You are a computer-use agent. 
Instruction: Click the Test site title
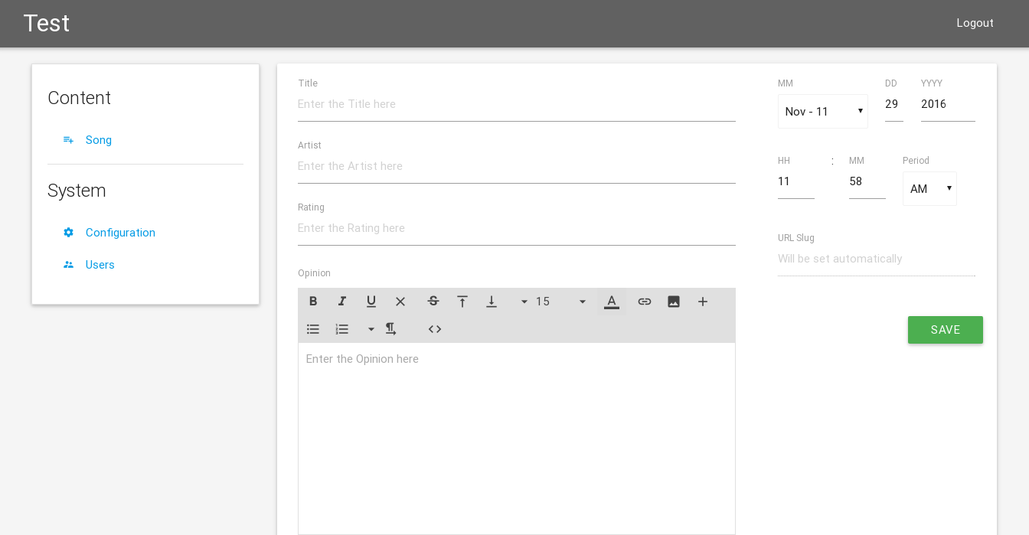(47, 23)
